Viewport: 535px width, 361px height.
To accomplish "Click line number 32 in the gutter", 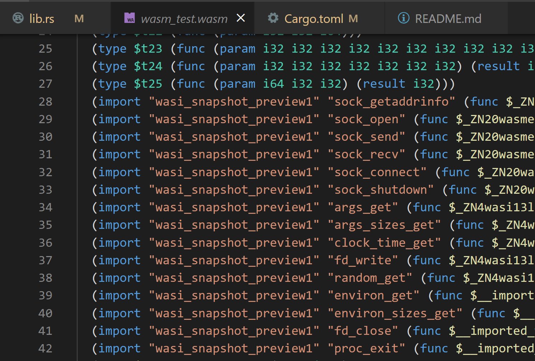I will tap(46, 172).
